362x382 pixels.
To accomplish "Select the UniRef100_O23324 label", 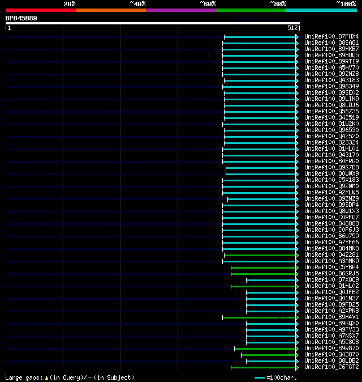I will click(331, 142).
